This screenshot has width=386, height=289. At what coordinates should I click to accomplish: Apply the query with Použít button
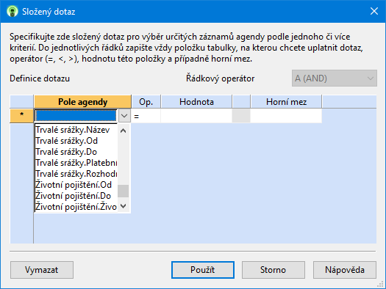point(203,270)
